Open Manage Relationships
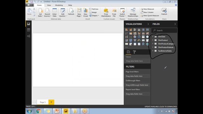 coord(133,12)
